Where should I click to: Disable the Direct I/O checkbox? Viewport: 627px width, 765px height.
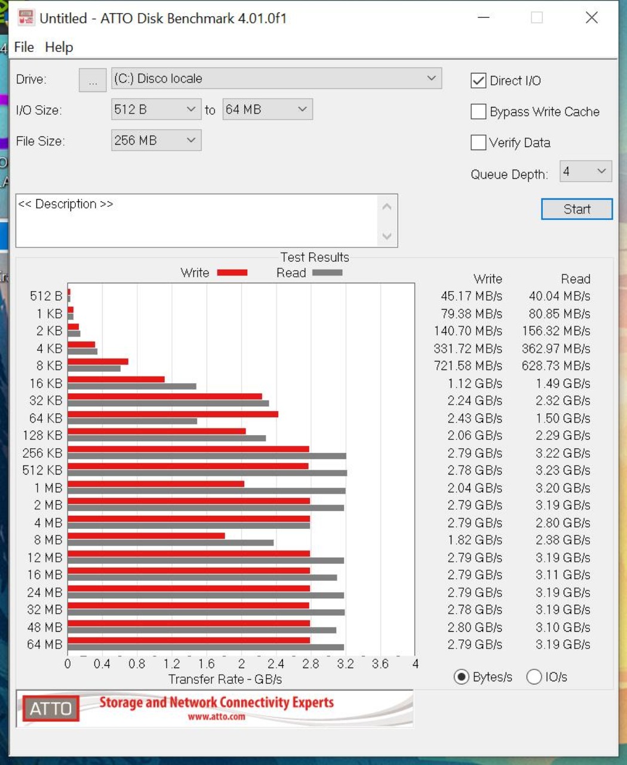point(478,81)
